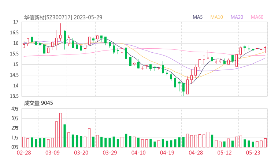Click the 03-20 date axis label
The width and height of the screenshot is (271, 161).
[81, 153]
